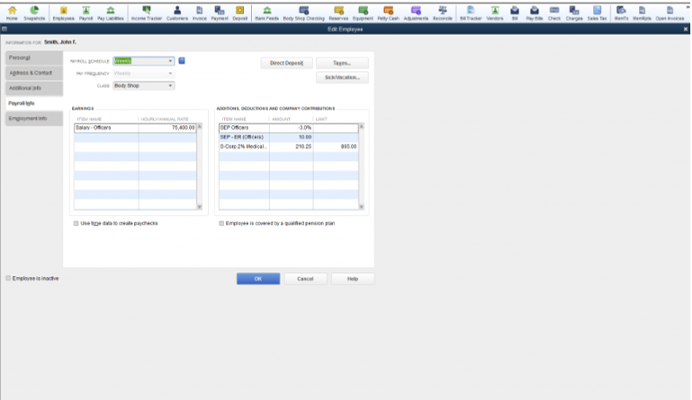Image resolution: width=692 pixels, height=400 pixels.
Task: Switch to Address & Contact tab
Action: tap(34, 73)
